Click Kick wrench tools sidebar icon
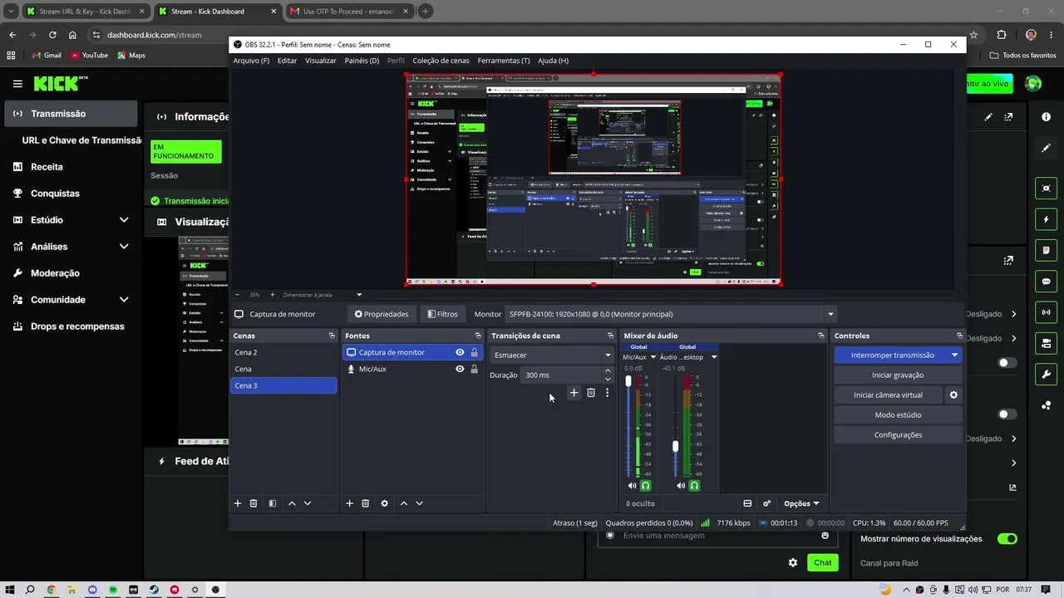 coord(1047,375)
